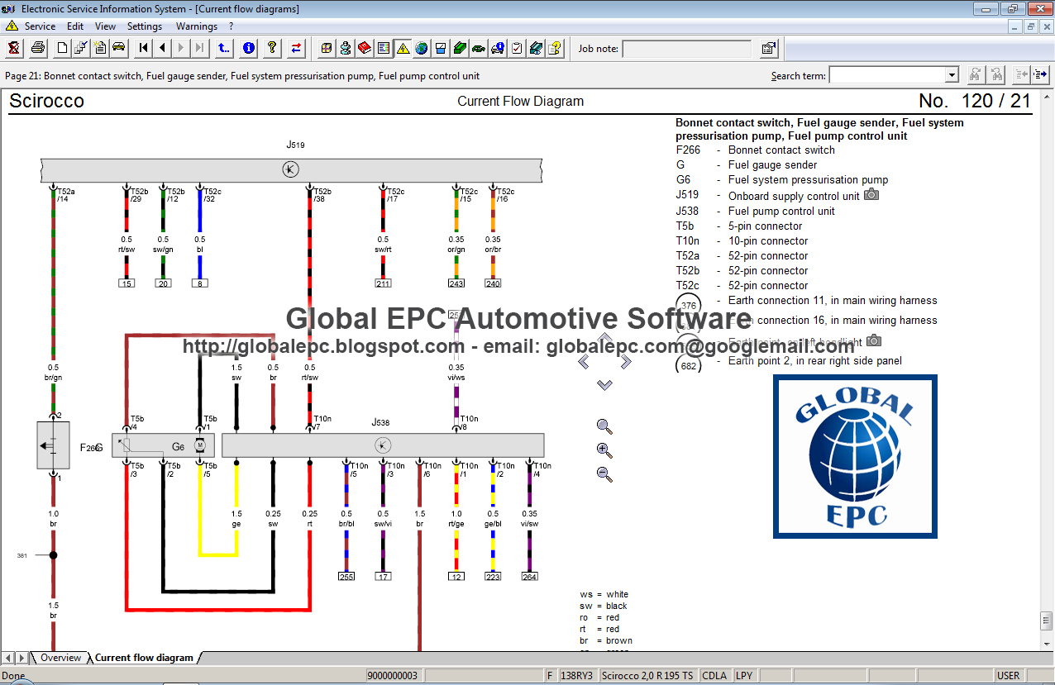1055x685 pixels.
Task: Click the checklist clipboard icon in toolbar
Action: 517,48
